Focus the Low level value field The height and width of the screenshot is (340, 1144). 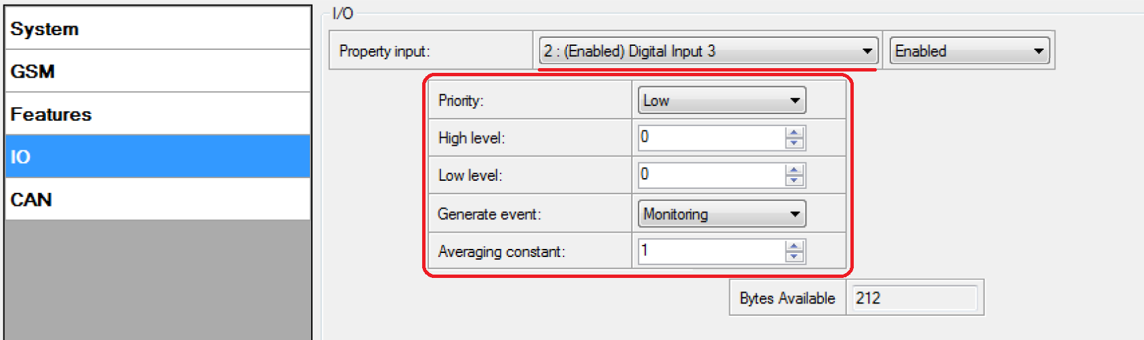[x=710, y=175]
